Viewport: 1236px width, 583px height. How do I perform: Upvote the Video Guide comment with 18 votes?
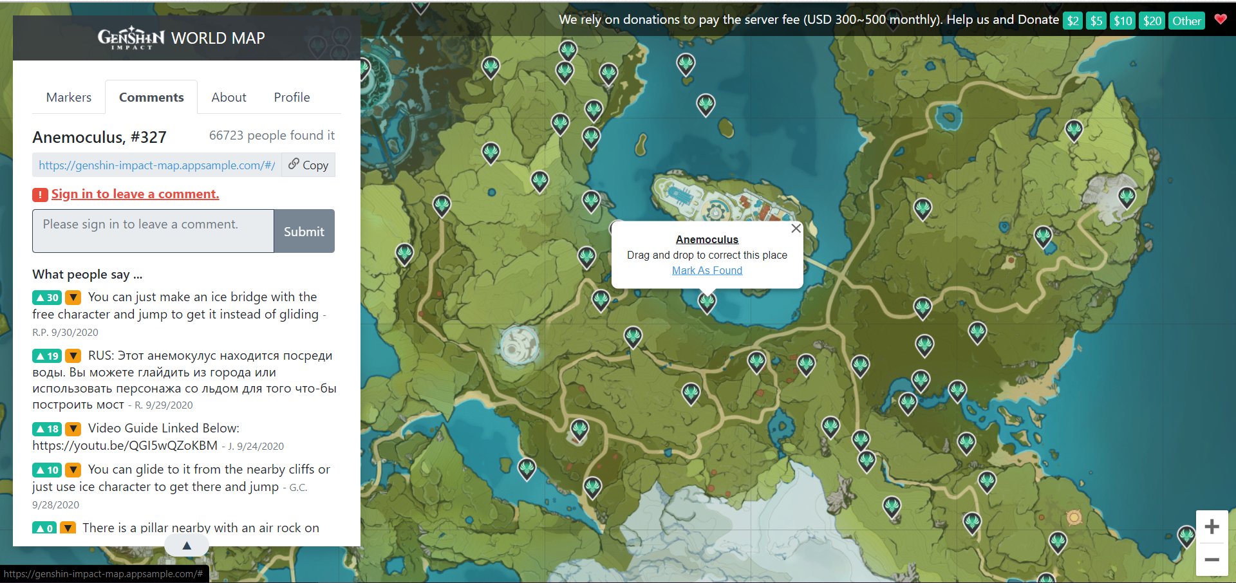click(47, 429)
